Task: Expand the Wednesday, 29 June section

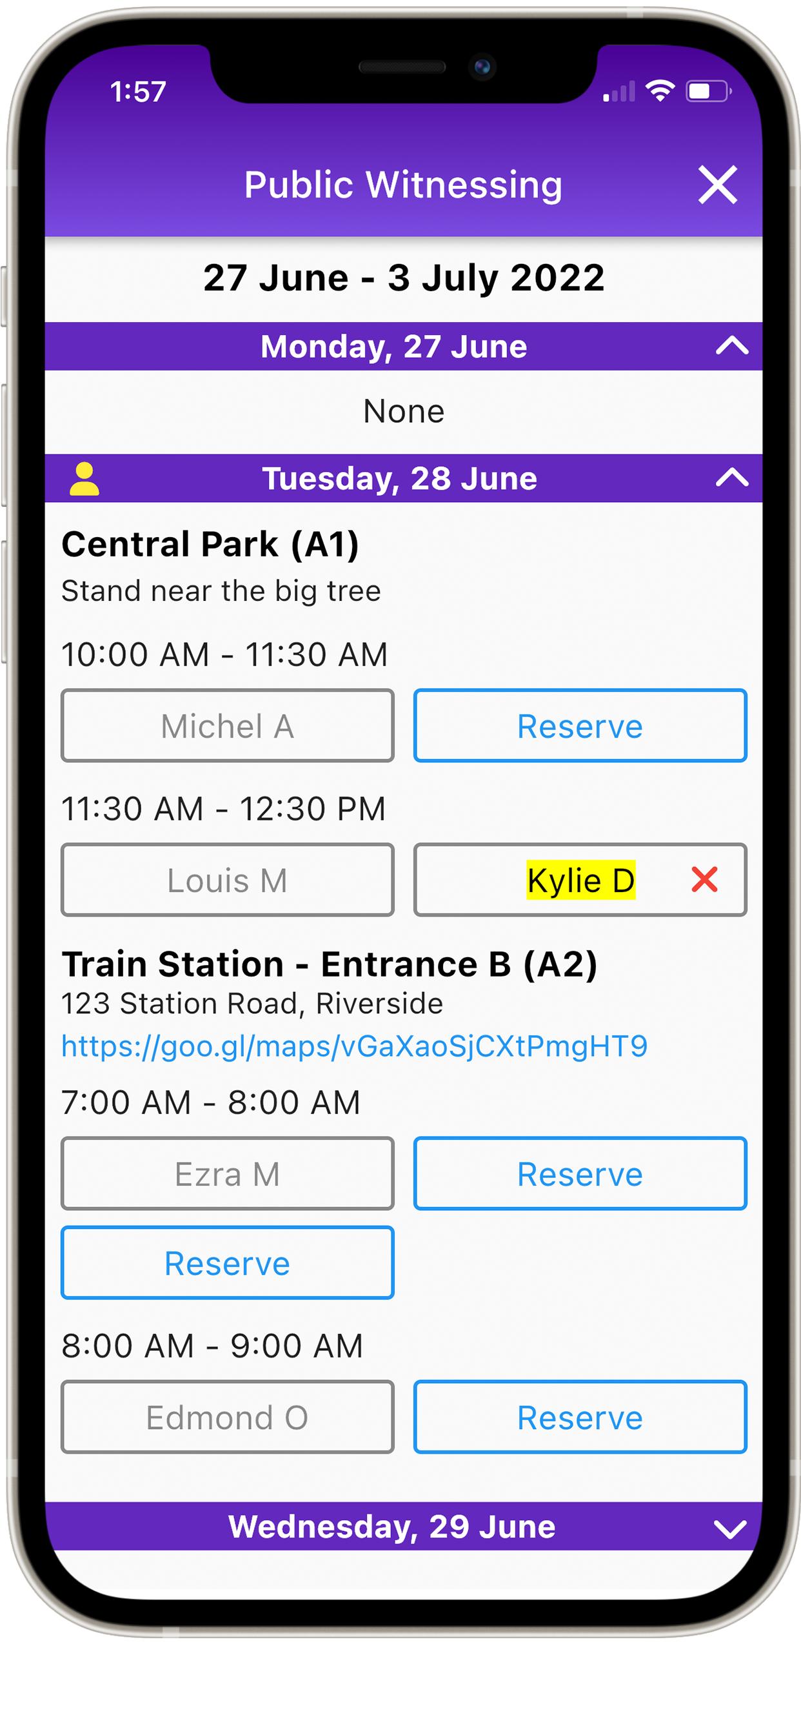Action: tap(730, 1527)
